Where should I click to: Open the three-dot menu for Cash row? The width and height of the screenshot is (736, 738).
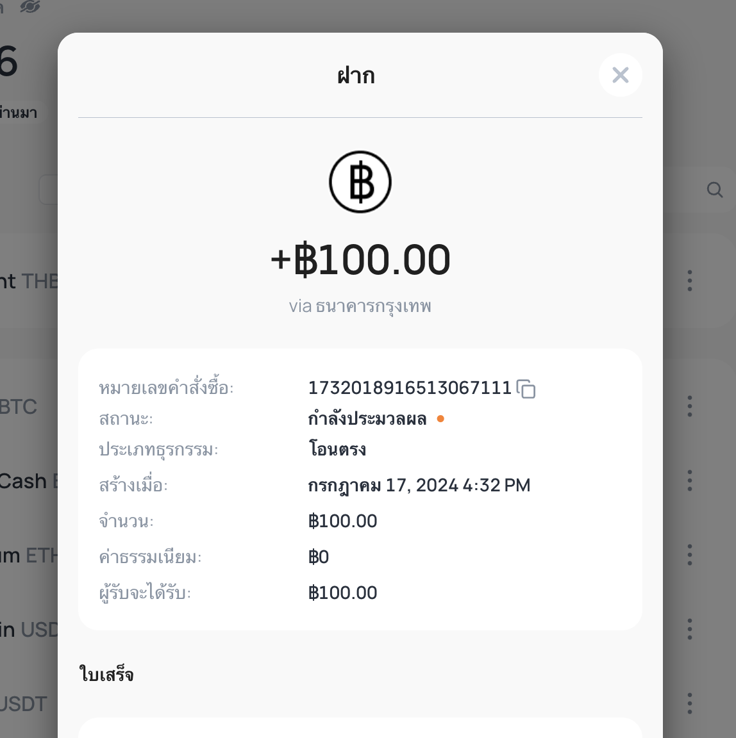(x=689, y=480)
